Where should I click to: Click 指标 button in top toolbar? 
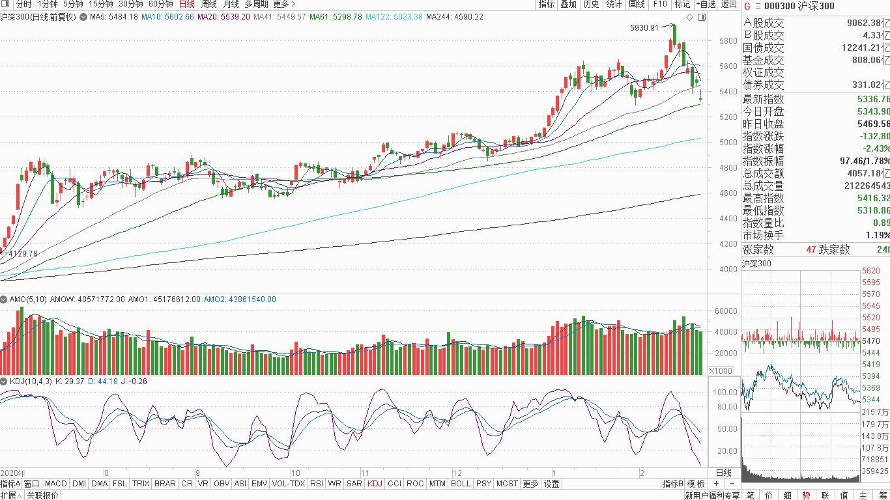tap(546, 5)
